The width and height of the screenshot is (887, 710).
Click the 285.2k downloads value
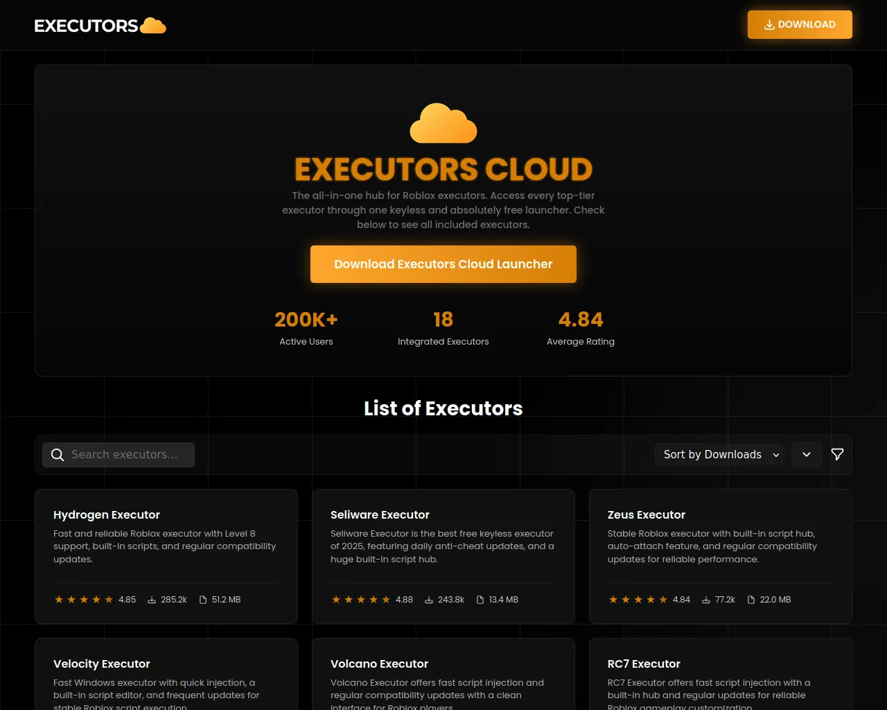(174, 600)
